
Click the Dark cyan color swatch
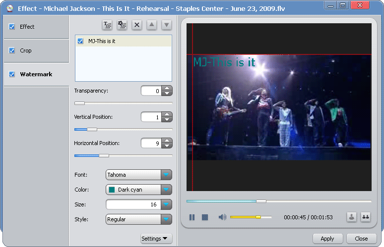point(112,190)
